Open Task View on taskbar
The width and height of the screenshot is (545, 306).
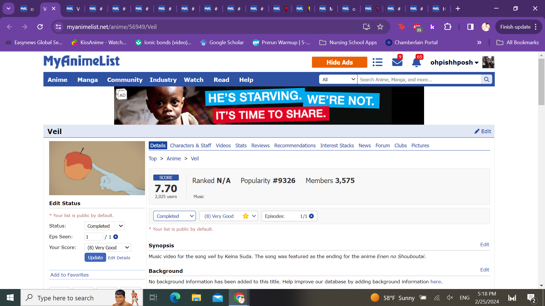(153, 298)
